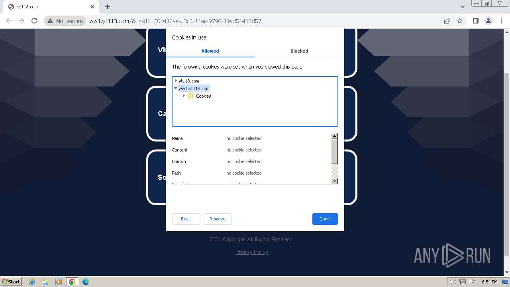This screenshot has width=510, height=287.
Task: Open tab search dropdown arrow
Action: [463, 7]
